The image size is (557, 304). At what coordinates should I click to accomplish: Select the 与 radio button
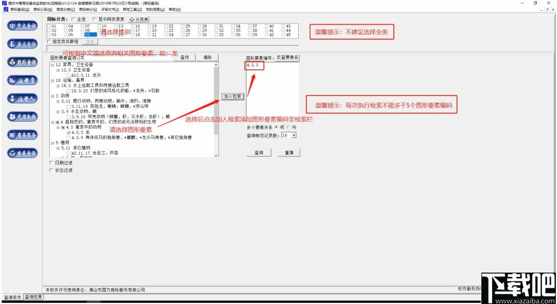click(289, 127)
